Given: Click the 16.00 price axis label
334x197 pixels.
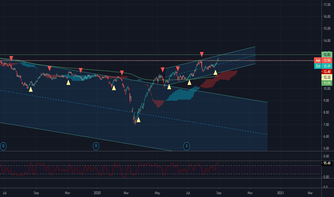Looking at the screenshot, I should [x=327, y=16].
